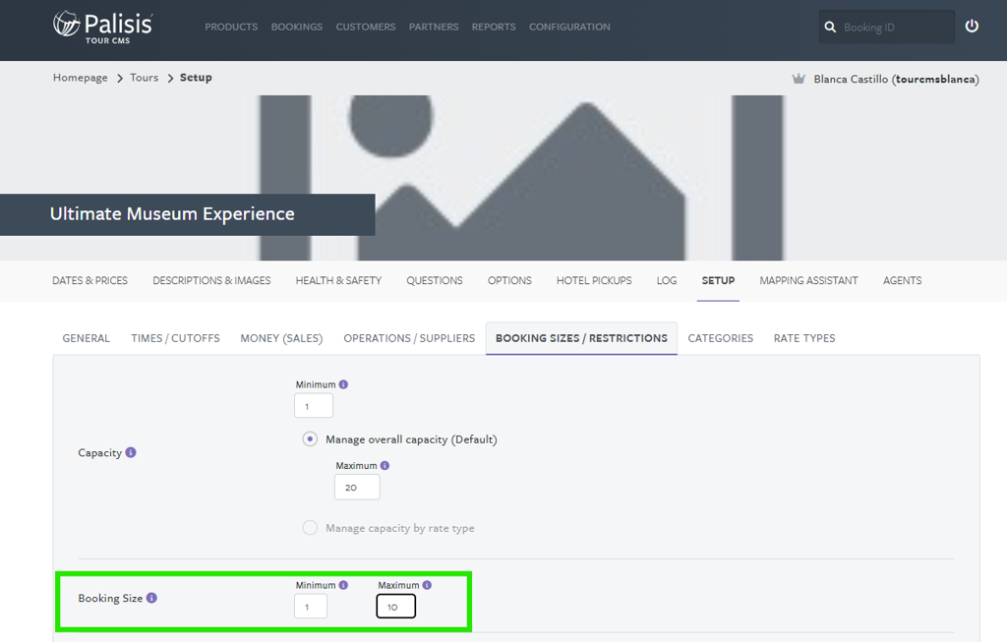
Task: Open the Bookings menu
Action: (x=297, y=27)
